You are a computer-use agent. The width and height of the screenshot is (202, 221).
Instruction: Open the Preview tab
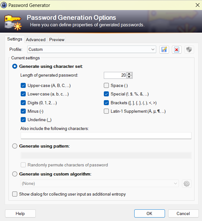pos(57,40)
